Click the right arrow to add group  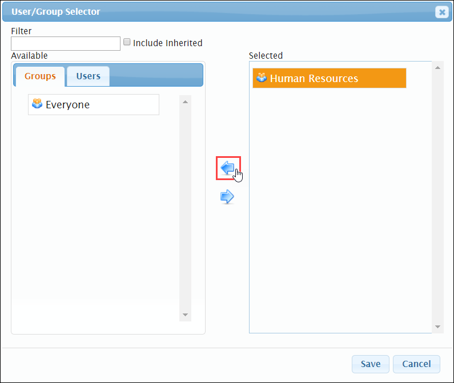click(x=227, y=197)
